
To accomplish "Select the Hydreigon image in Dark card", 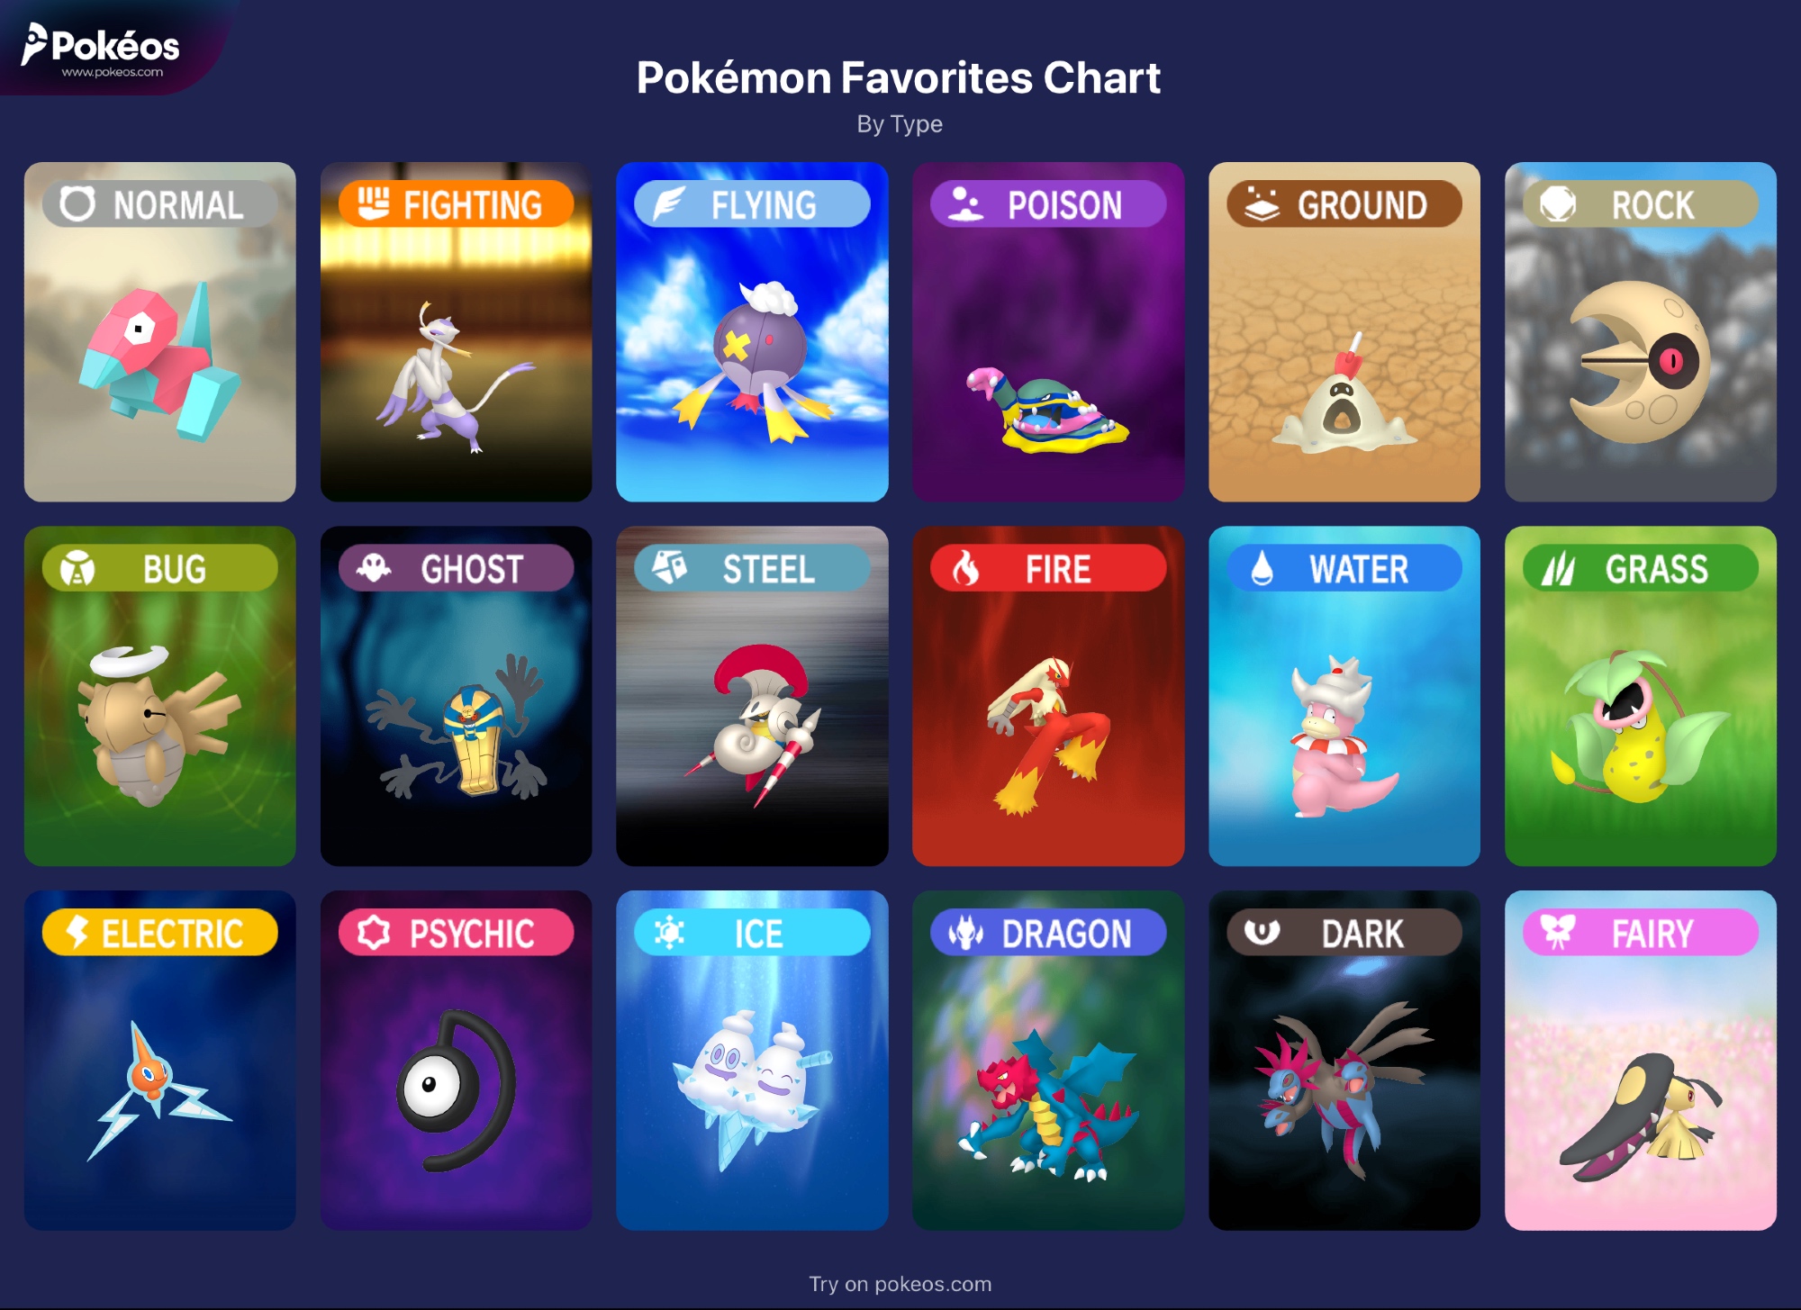I will coord(1344,1085).
